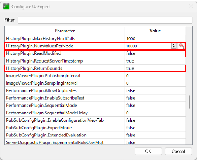This screenshot has width=197, height=160.
Task: Confirm settings with the OK button
Action: [148, 151]
